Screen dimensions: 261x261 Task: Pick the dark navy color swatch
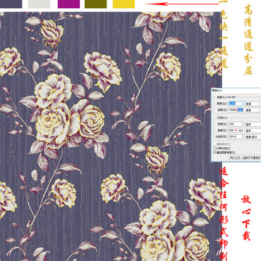(11, 4)
